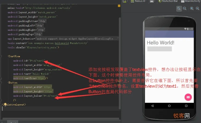
Task: Click the yellow lightbulb intention icon
Action: [x=5, y=105]
